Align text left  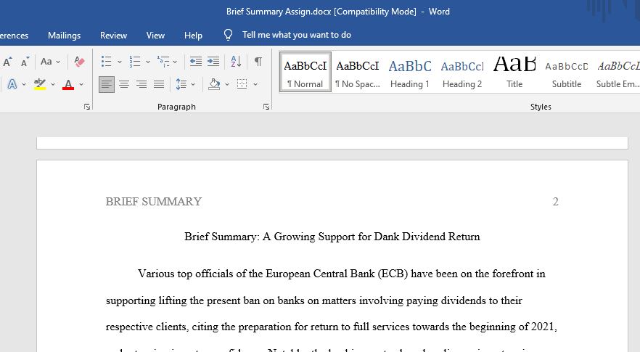point(107,84)
